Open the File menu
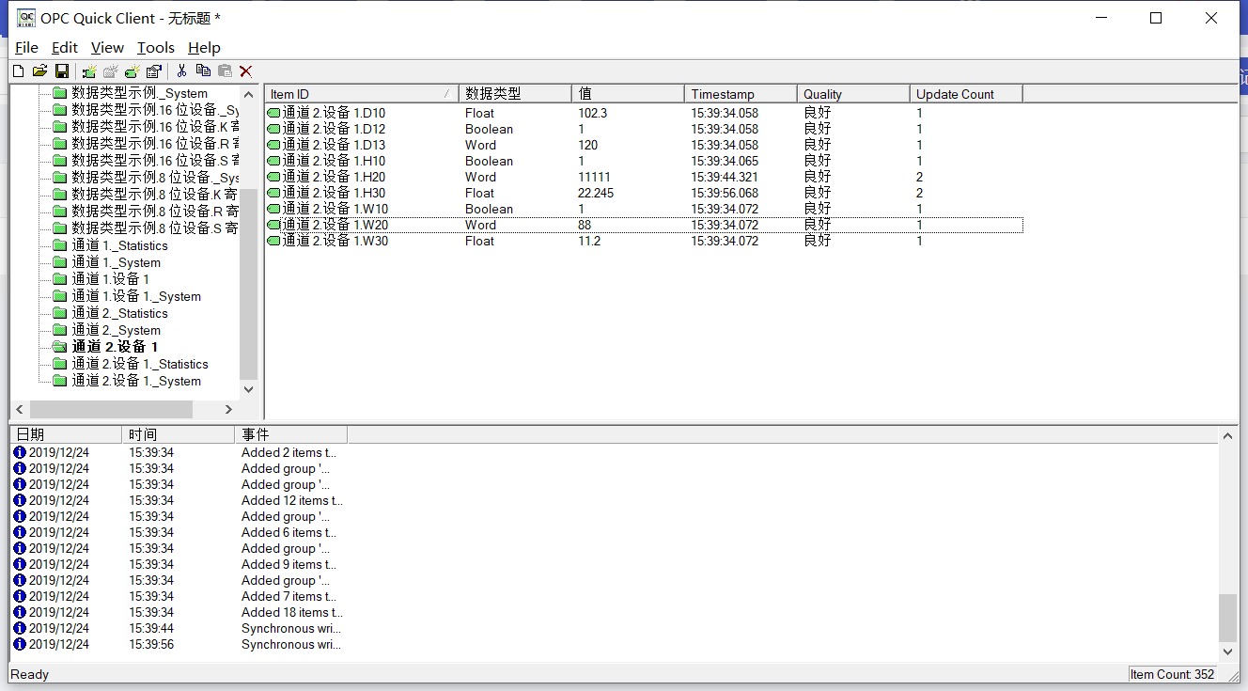Viewport: 1248px width, 691px height. [27, 48]
